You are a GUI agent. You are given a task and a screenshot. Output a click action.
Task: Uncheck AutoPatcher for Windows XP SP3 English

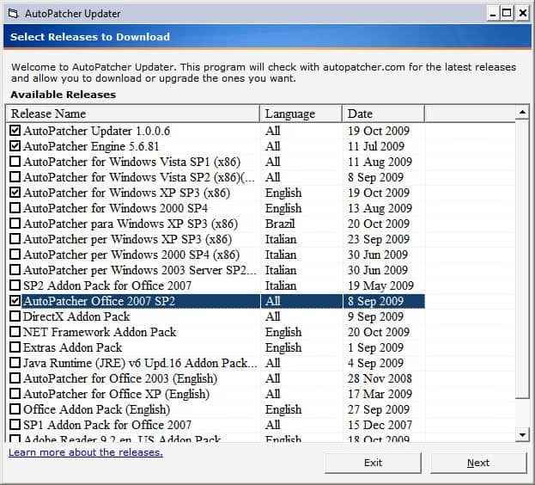click(15, 193)
